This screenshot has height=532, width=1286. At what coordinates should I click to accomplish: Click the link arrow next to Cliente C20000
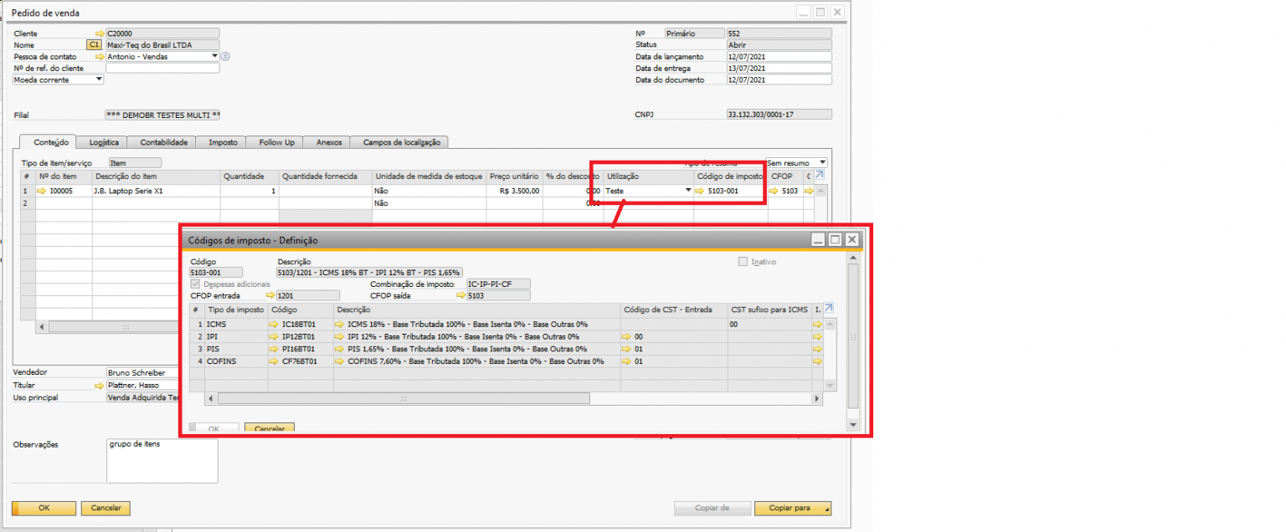click(100, 33)
